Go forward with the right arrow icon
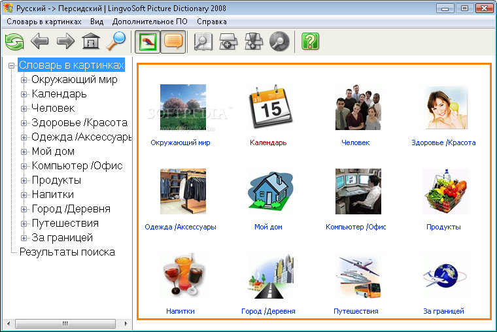The height and width of the screenshot is (332, 497). [x=65, y=42]
